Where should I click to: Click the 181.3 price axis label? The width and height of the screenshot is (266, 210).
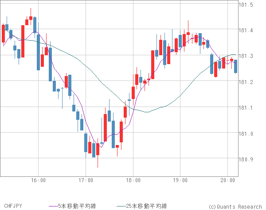click(246, 56)
